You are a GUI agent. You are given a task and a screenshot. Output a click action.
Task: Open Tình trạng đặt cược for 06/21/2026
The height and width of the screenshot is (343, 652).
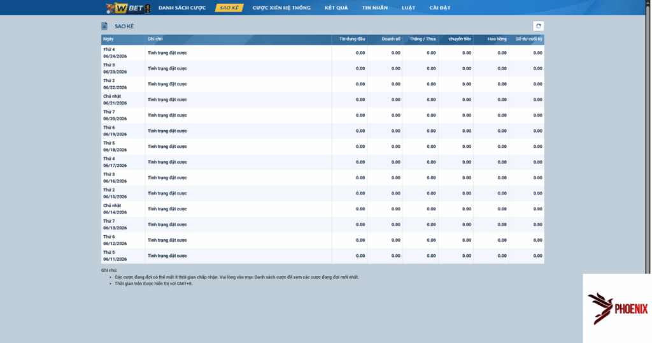coord(167,100)
